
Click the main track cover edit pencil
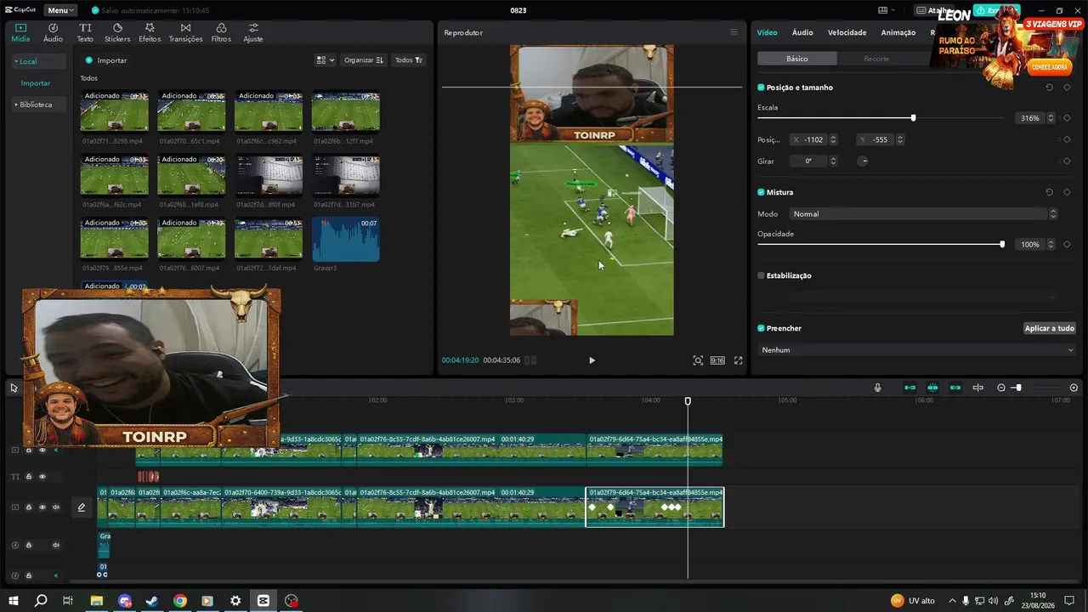[x=82, y=507]
